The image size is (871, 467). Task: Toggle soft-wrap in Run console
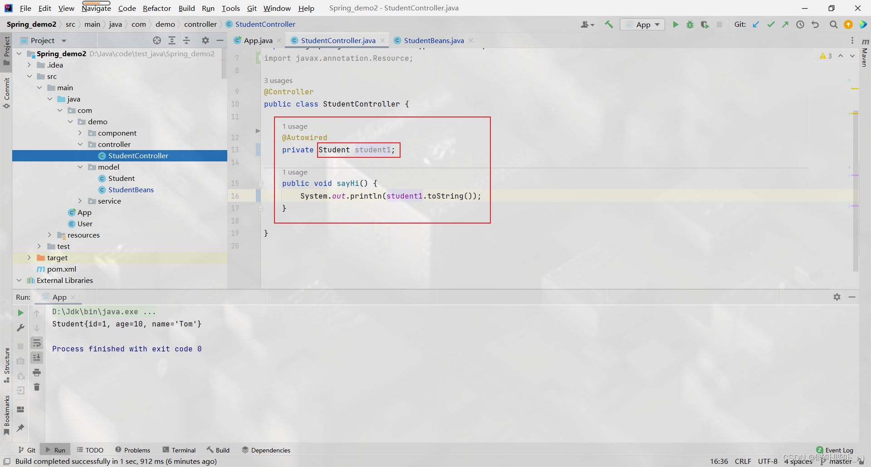point(37,343)
